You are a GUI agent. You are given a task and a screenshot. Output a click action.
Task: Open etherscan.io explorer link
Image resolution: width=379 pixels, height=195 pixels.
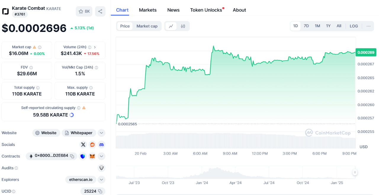tap(81, 179)
